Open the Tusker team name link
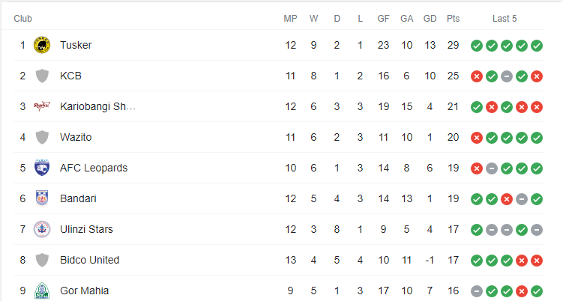 pyautogui.click(x=76, y=45)
